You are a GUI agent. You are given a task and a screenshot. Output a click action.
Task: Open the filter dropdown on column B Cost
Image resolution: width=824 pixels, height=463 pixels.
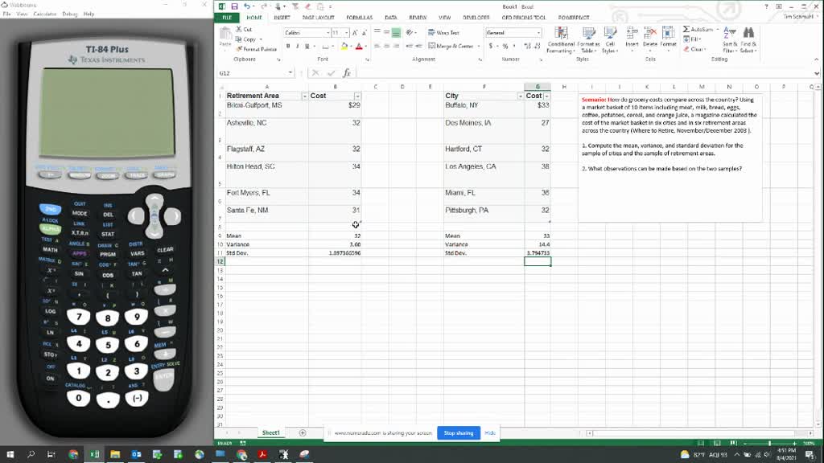pos(357,96)
